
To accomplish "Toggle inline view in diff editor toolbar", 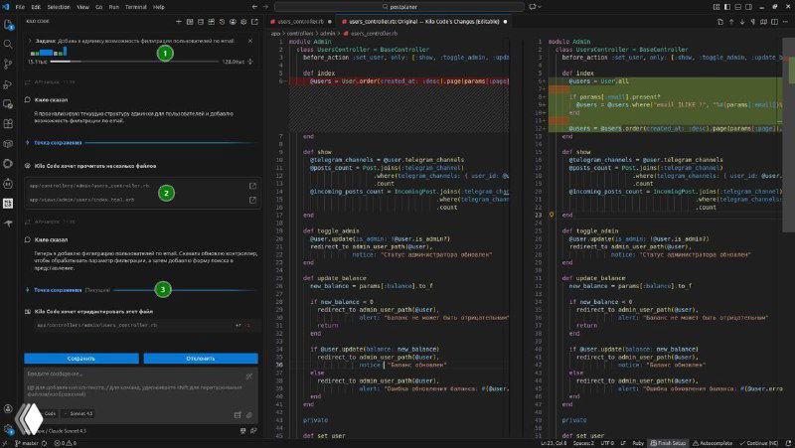I will [x=775, y=22].
